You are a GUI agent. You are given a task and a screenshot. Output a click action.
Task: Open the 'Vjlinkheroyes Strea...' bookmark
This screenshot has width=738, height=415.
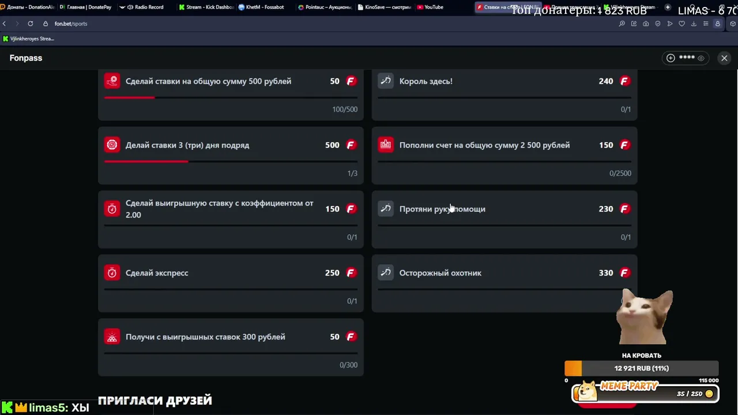click(x=28, y=39)
